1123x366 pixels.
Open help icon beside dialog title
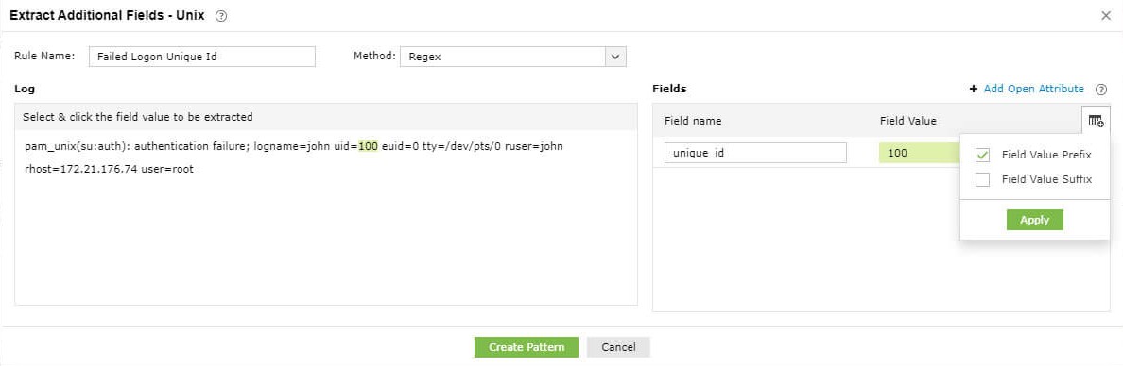pos(221,16)
